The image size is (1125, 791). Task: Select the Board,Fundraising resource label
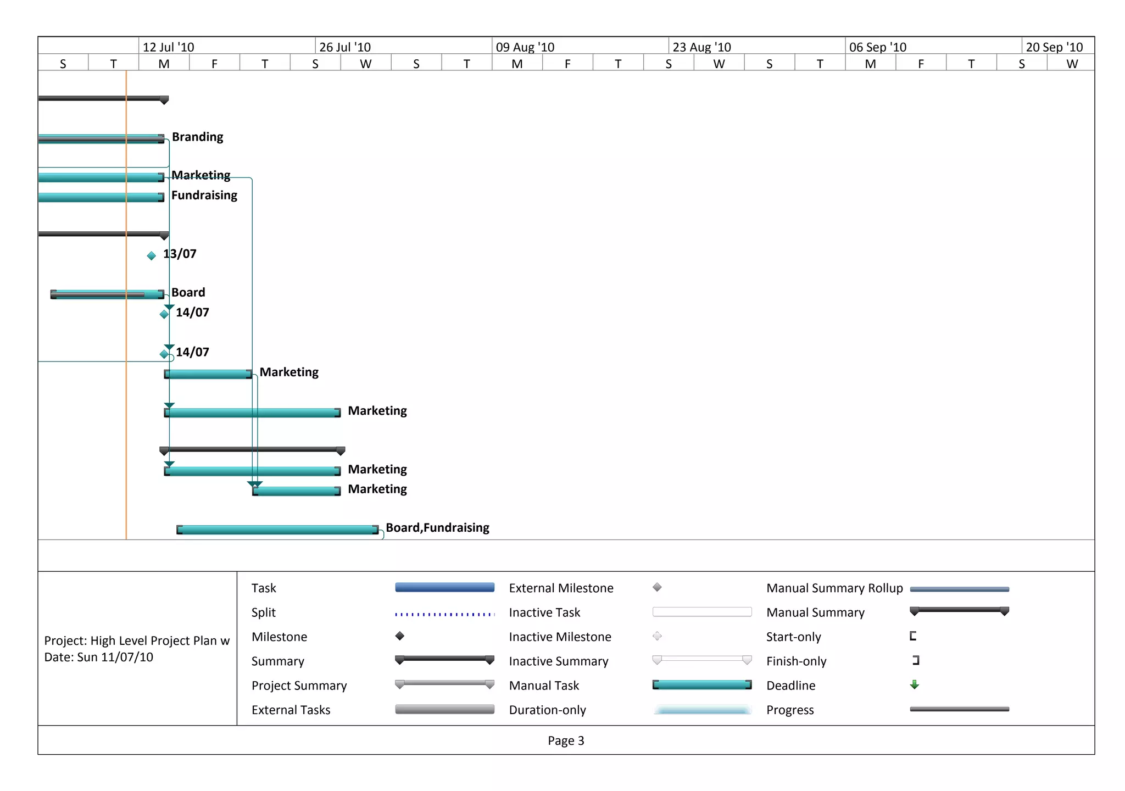437,528
